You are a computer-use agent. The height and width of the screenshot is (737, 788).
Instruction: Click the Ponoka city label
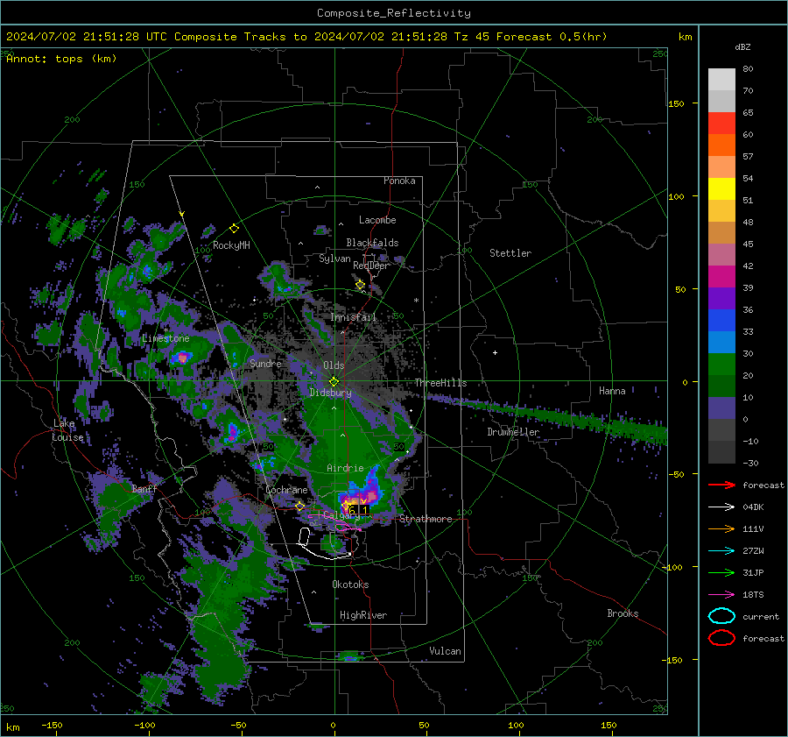[x=399, y=181]
